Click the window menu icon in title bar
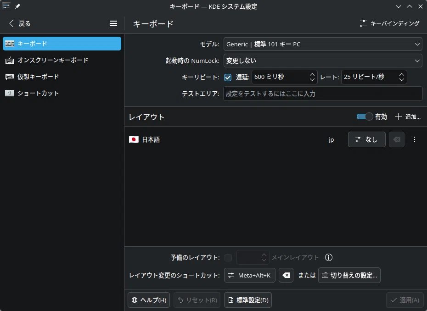 pos(6,6)
